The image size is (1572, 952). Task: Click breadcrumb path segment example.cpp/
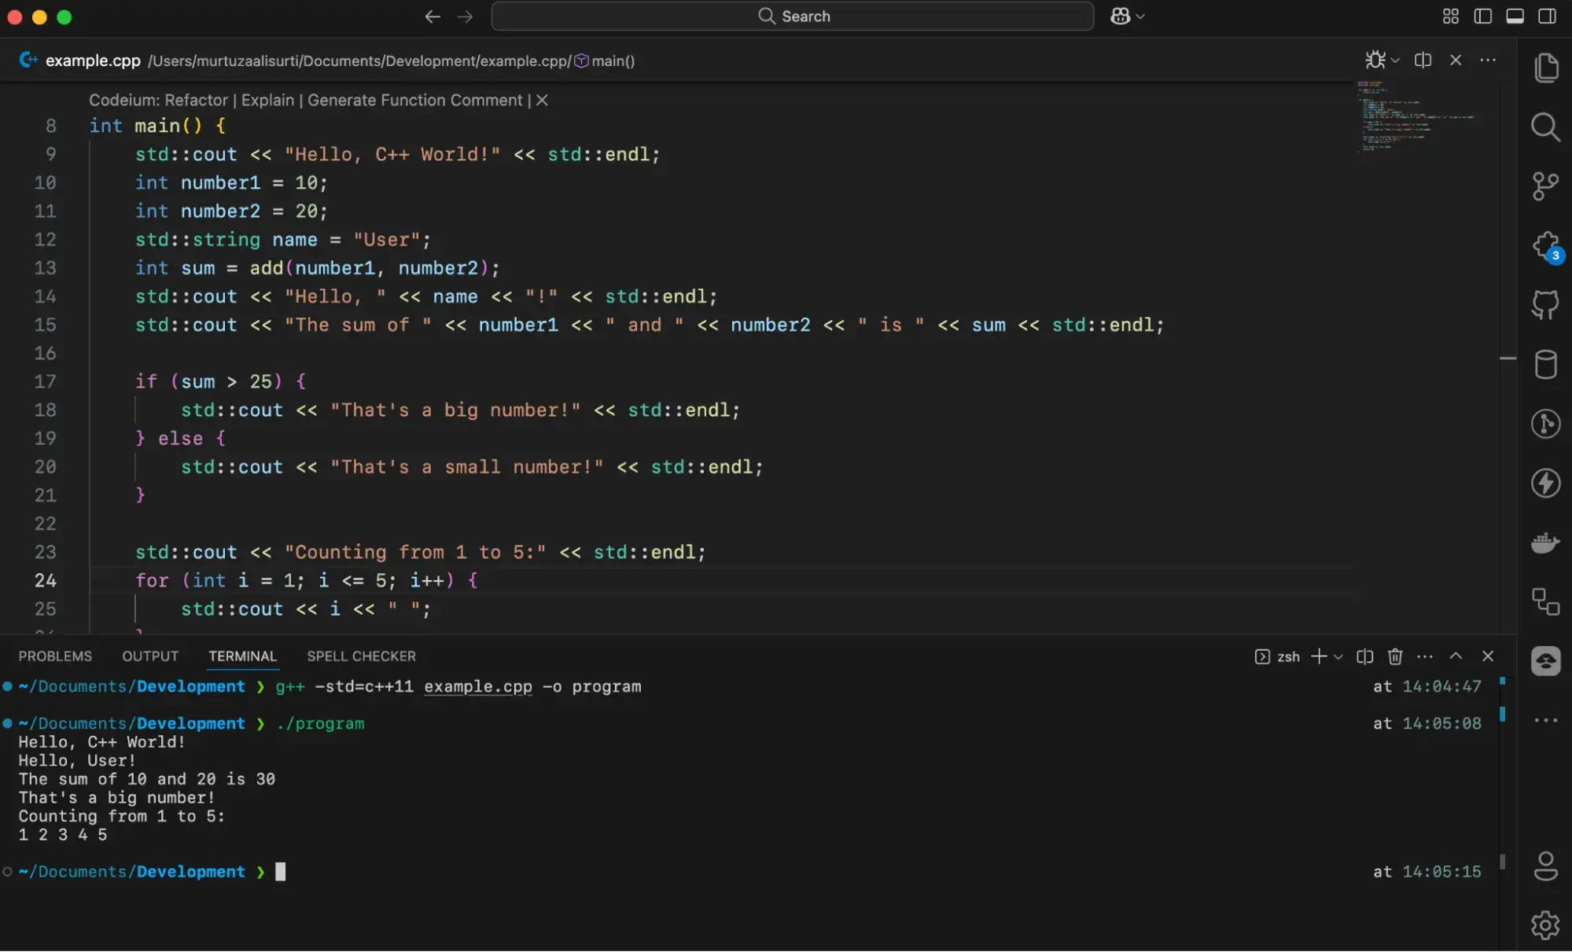point(526,61)
